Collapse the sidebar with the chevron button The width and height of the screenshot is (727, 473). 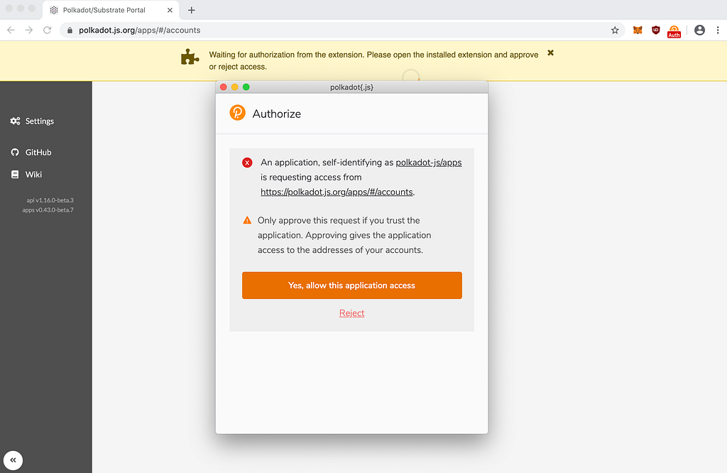coord(13,460)
